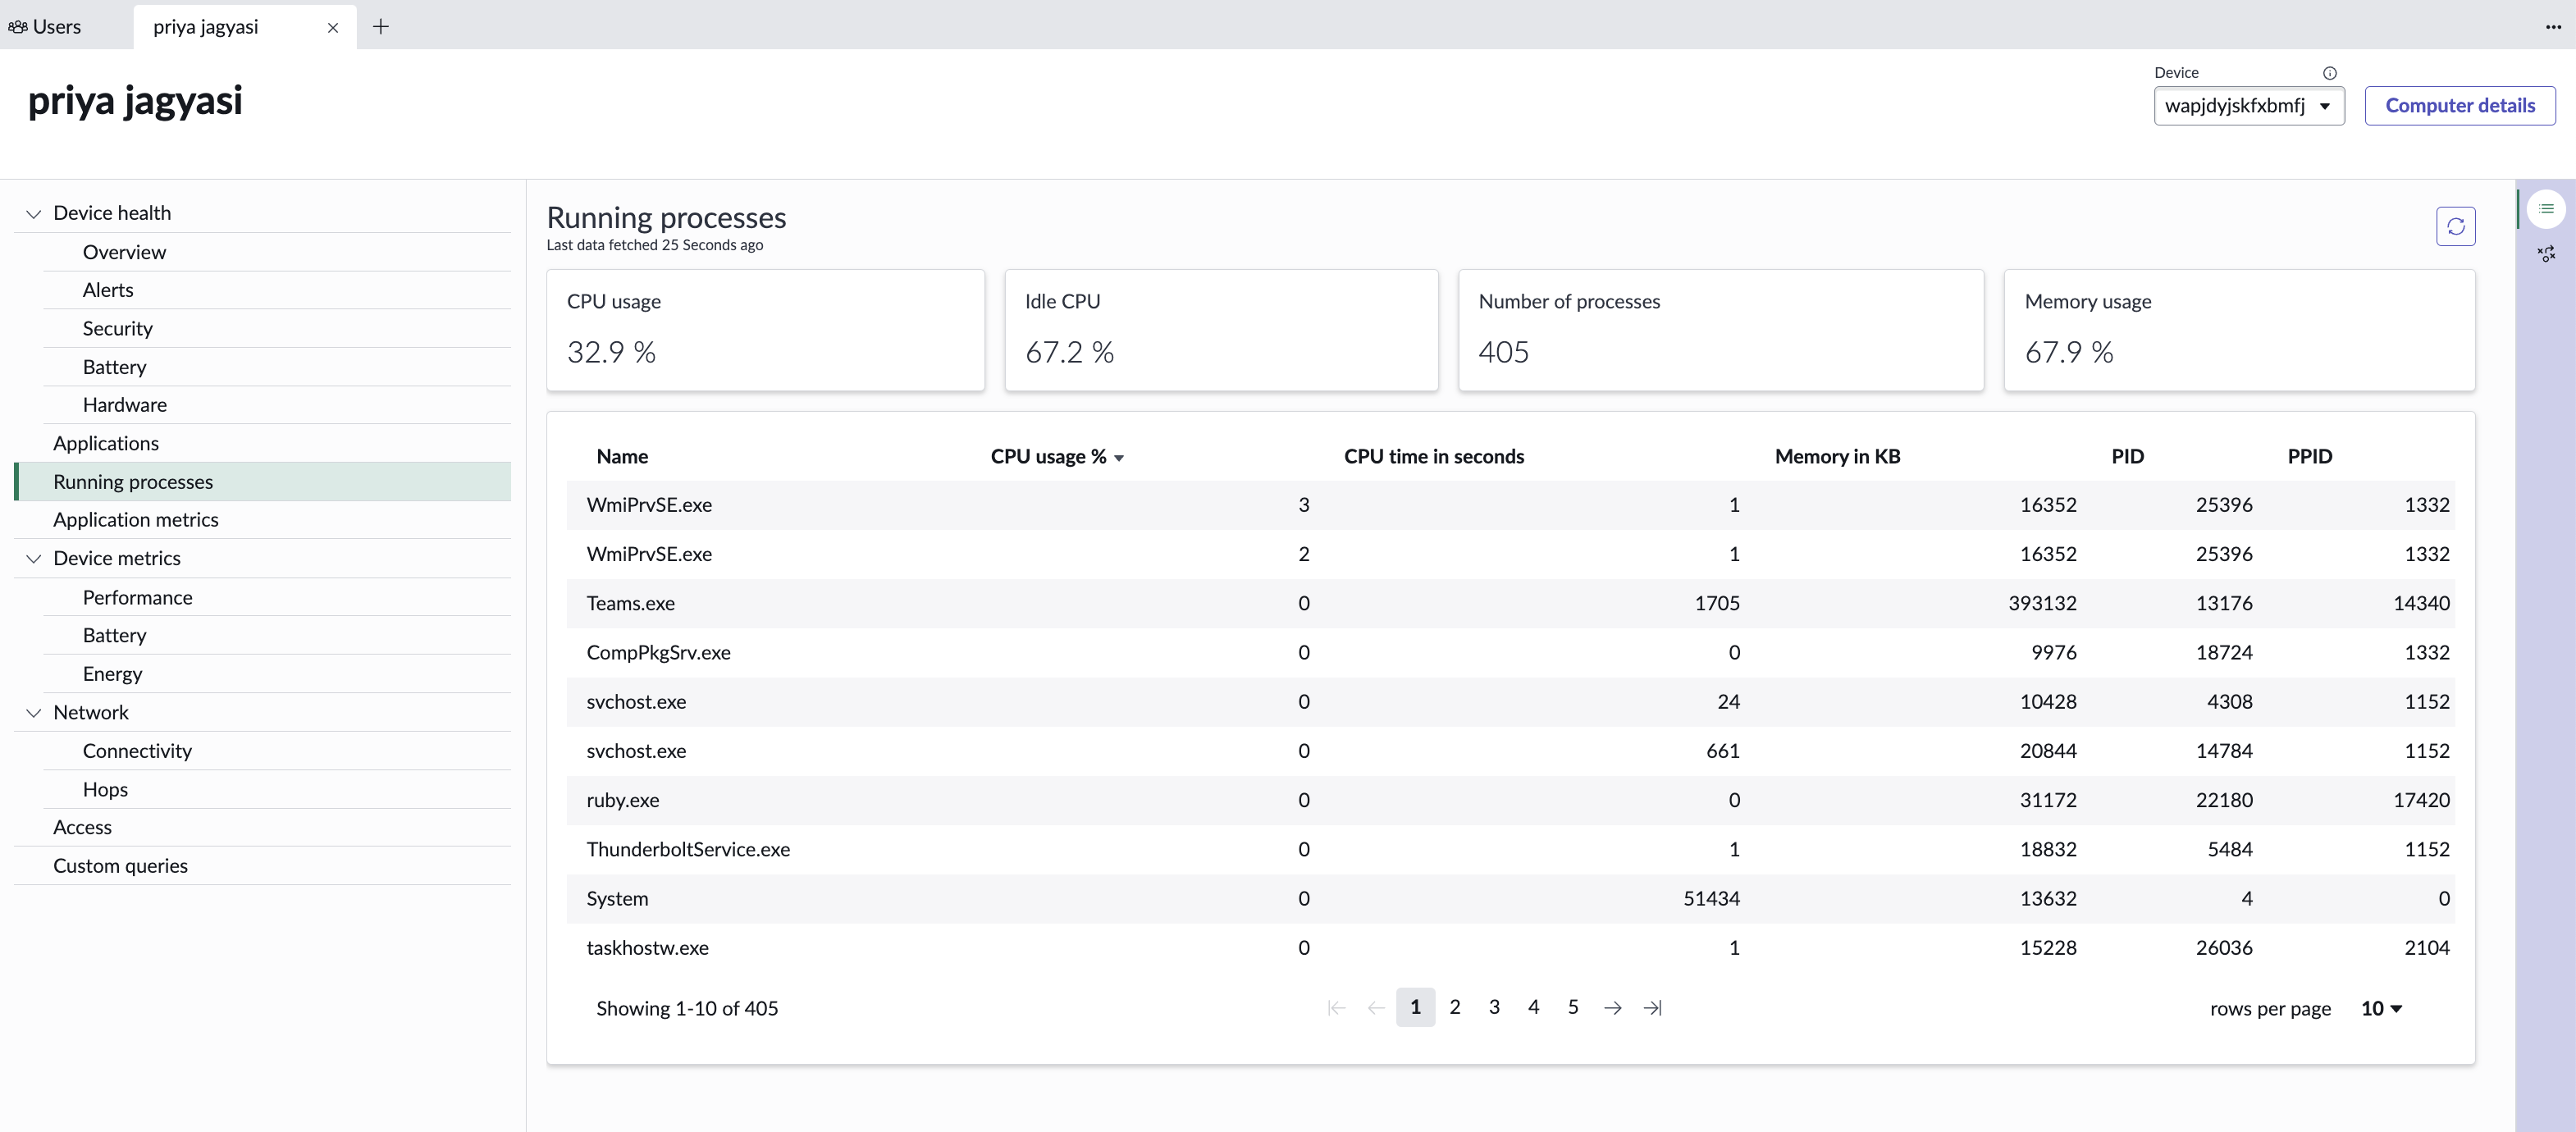Open the Energy page

coord(112,674)
